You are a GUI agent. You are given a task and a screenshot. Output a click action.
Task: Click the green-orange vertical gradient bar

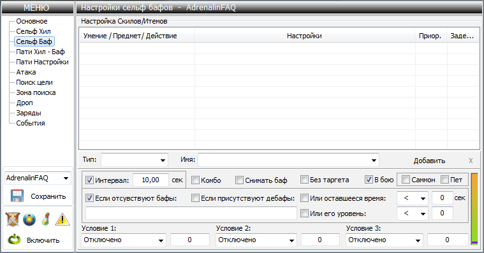click(x=474, y=209)
